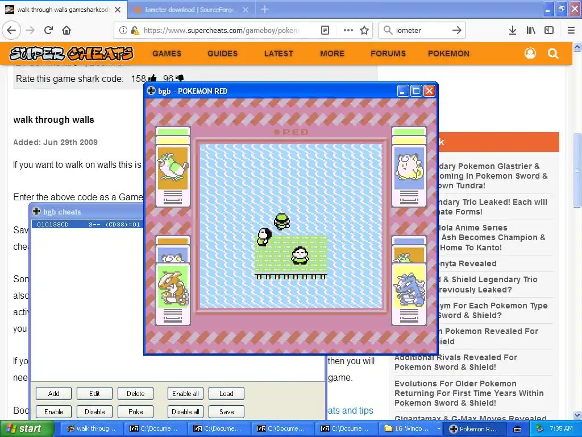Click the Clefairy border picture in bgb
The width and height of the screenshot is (582, 437).
click(409, 168)
